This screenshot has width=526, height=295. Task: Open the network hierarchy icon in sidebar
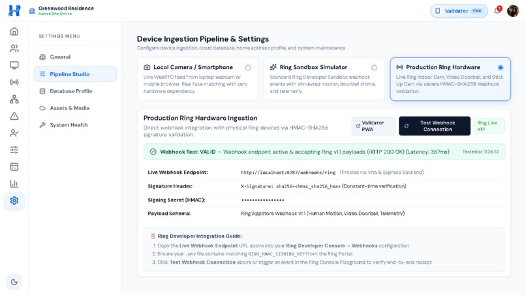coord(14,99)
